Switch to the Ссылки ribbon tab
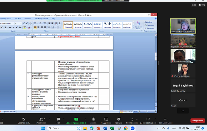Image resolution: width=207 pixels, height=131 pixels. coord(18,19)
